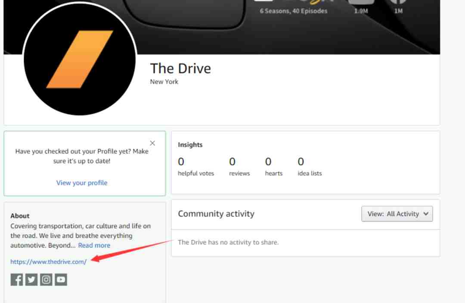Click the 6 Seasons, 40 Episodes banner text
This screenshot has width=465, height=303.
point(294,11)
